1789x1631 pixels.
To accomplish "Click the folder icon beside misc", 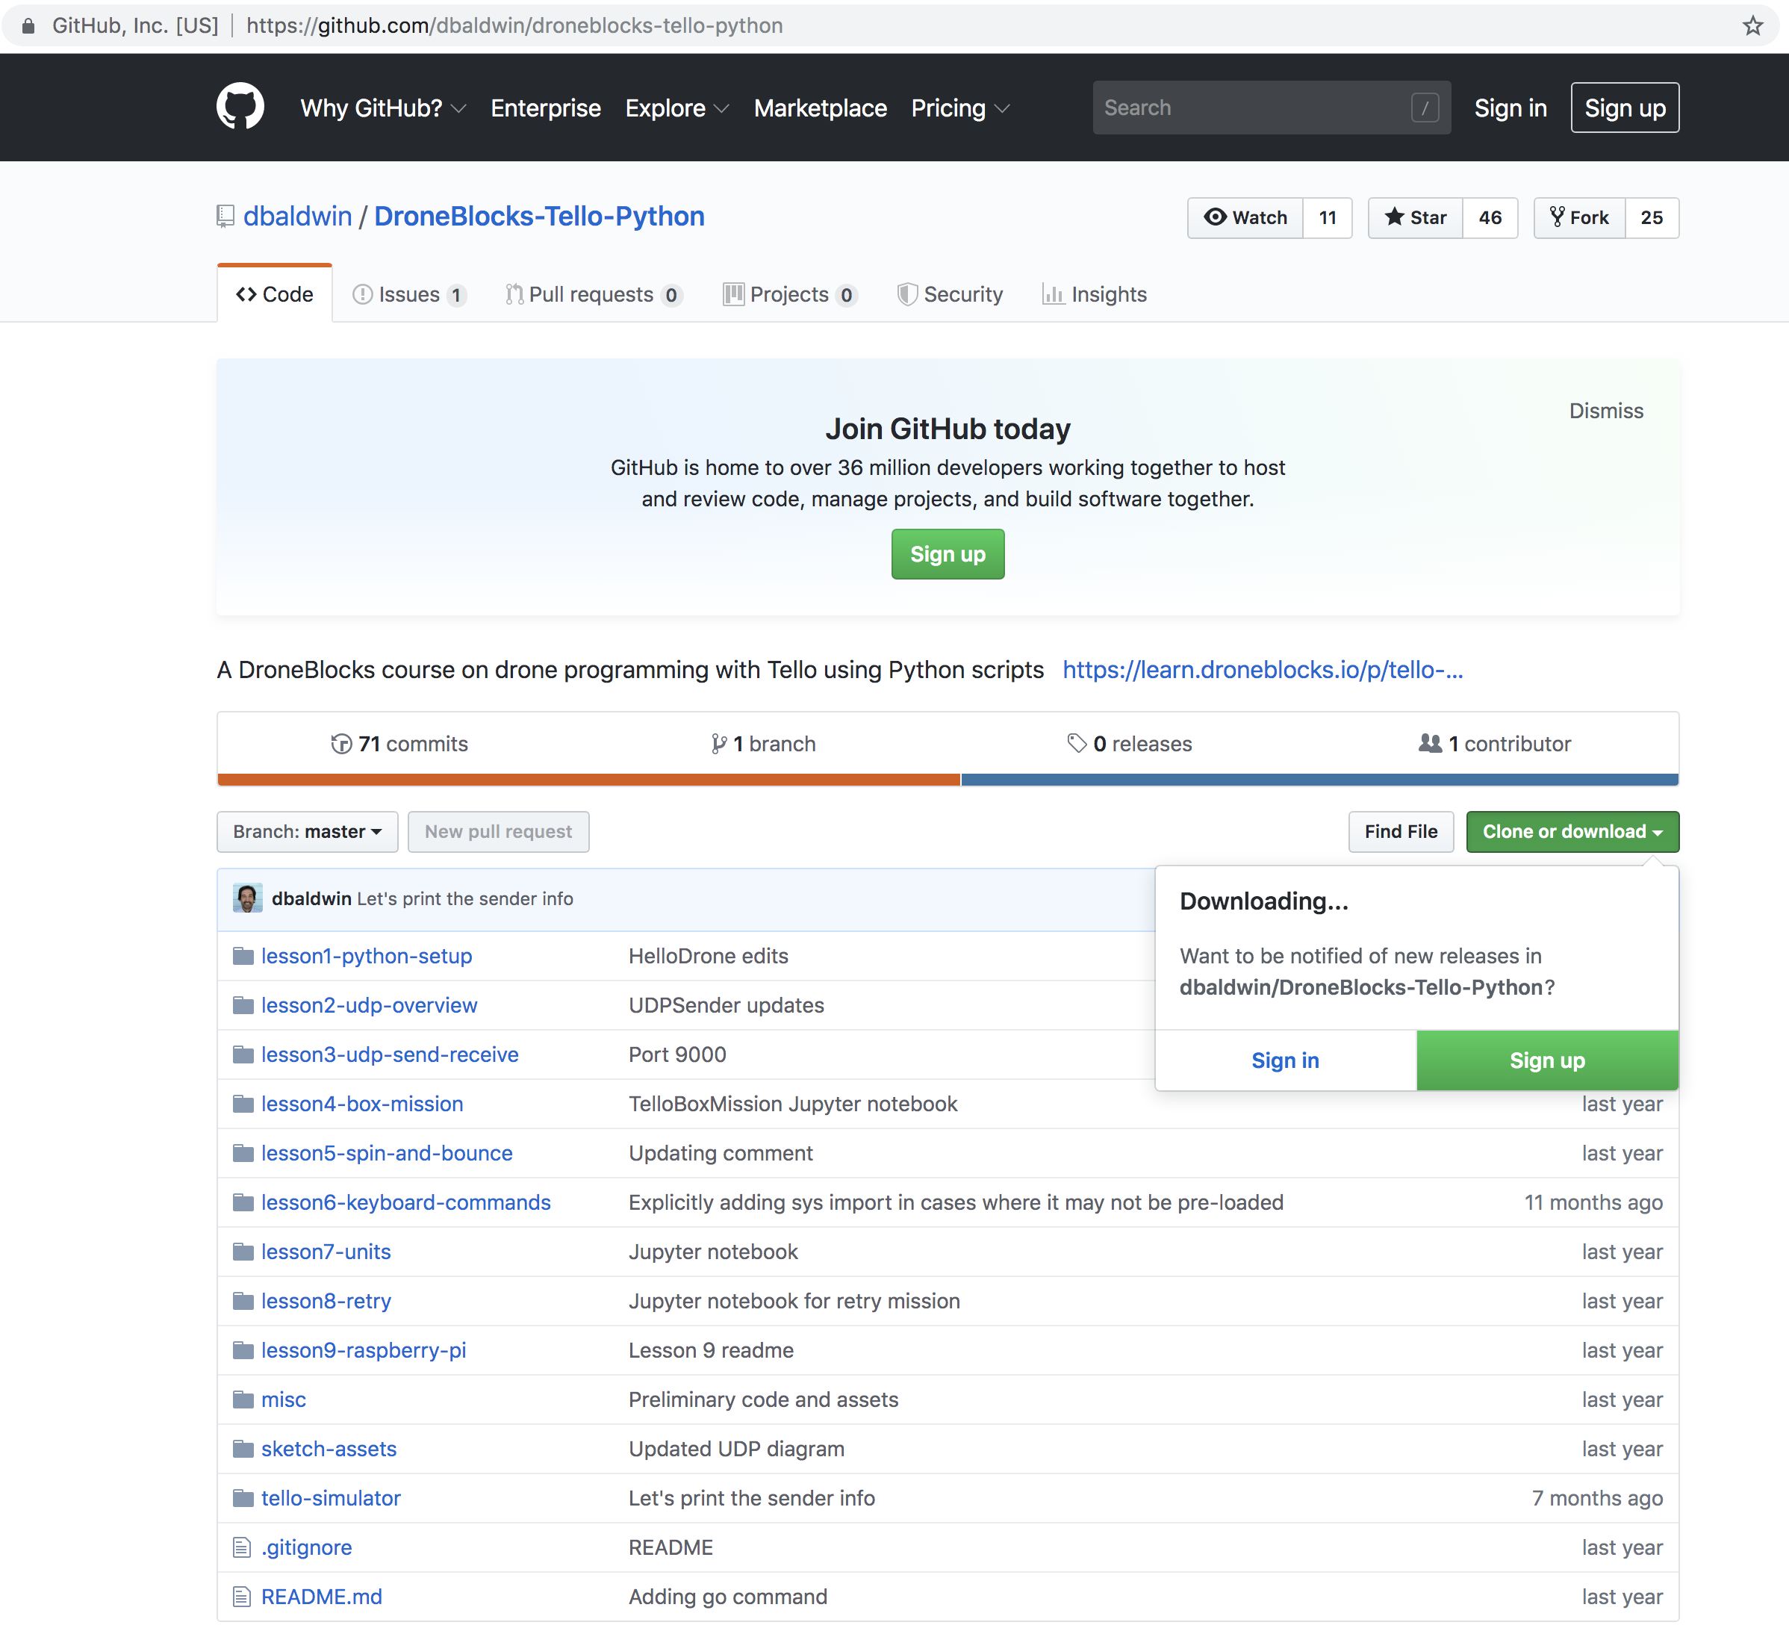I will pos(243,1399).
